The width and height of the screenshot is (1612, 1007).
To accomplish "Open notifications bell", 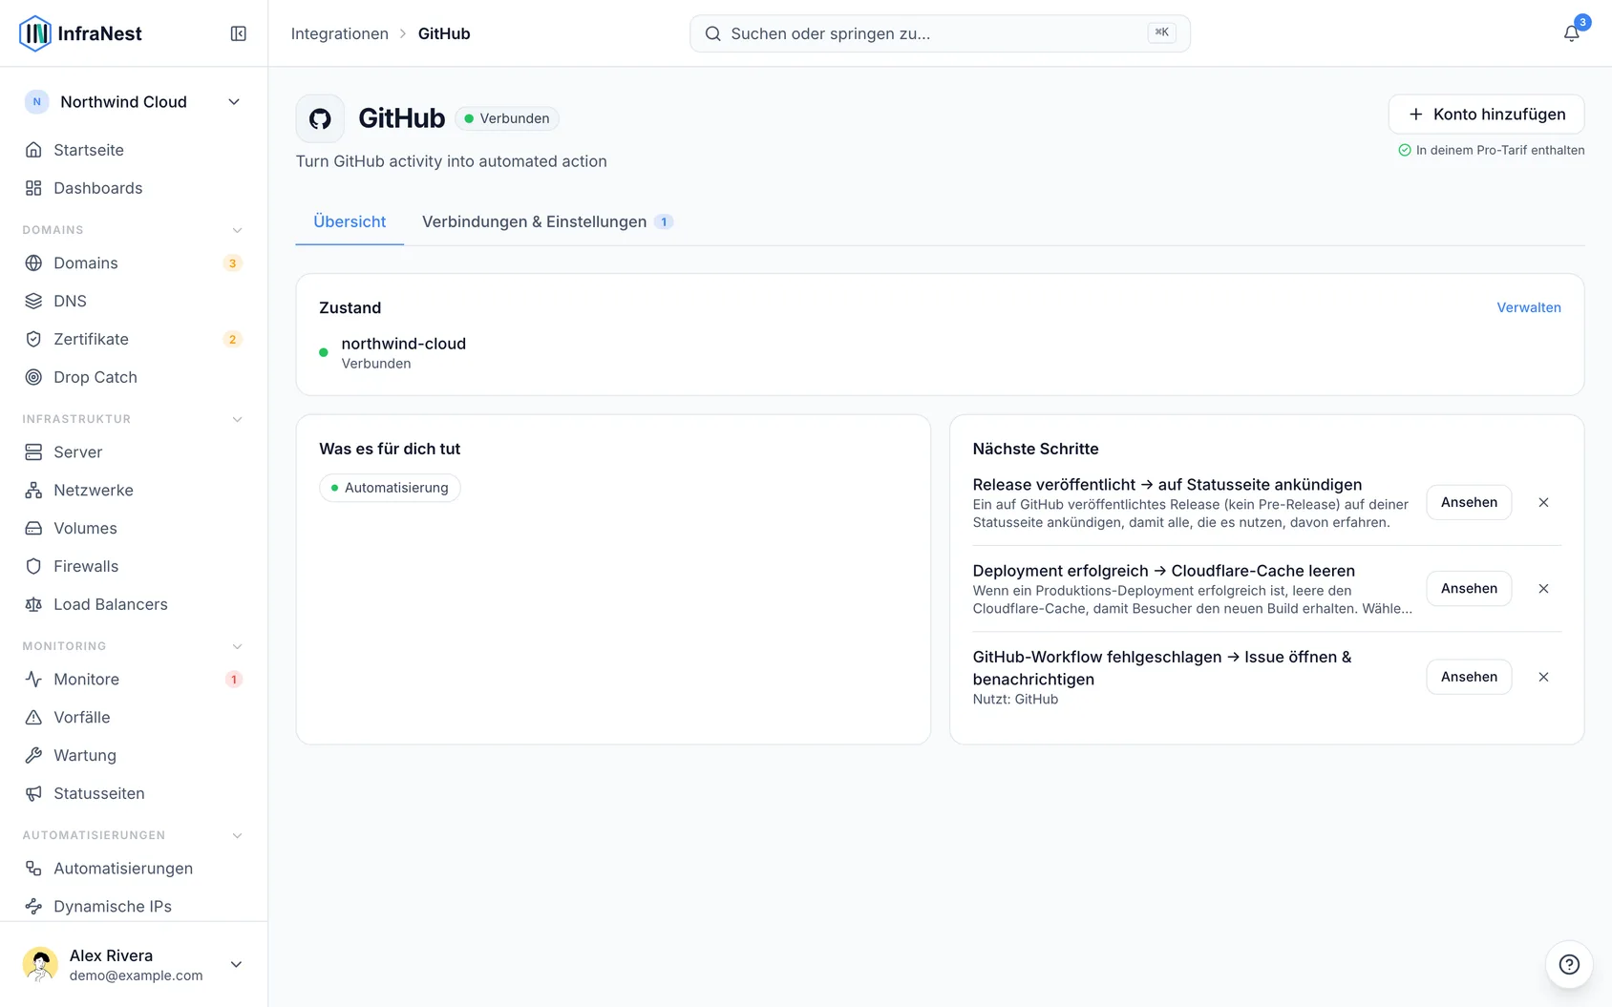I will [1571, 33].
